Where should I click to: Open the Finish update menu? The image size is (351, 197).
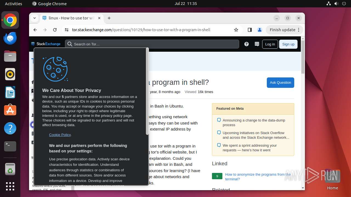point(284,30)
